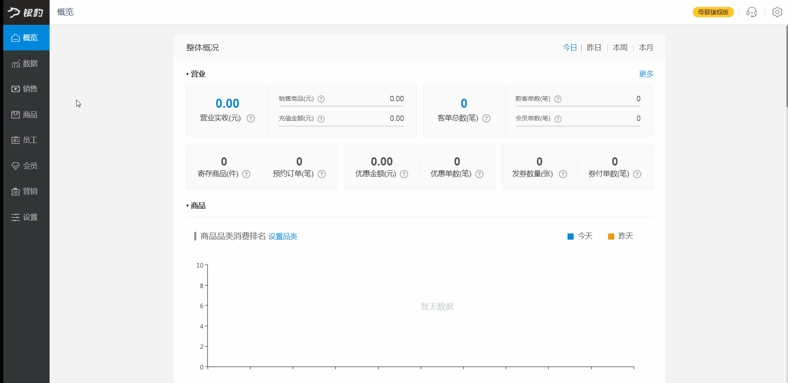Click the 设置品类 link
The image size is (788, 383).
click(283, 236)
